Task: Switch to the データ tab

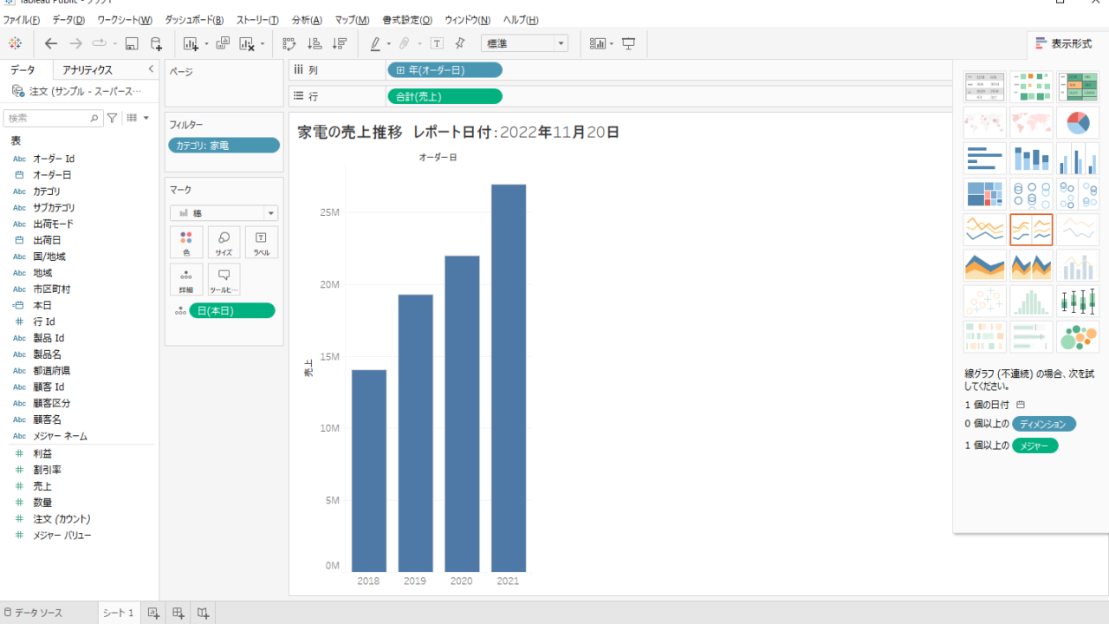Action: pos(23,69)
